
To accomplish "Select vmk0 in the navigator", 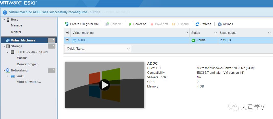I will coord(20,76).
